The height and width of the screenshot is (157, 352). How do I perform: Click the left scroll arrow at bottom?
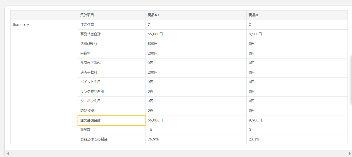coord(8,153)
